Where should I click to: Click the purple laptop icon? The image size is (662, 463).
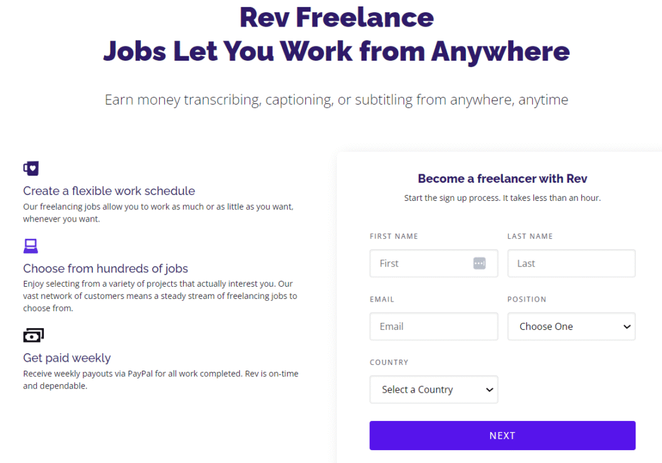point(30,246)
